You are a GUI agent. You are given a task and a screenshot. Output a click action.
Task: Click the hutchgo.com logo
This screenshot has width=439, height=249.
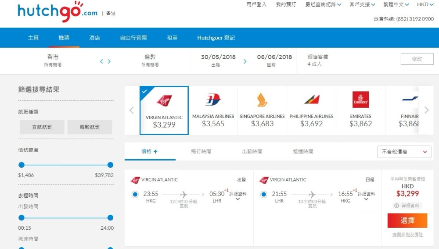tap(58, 12)
